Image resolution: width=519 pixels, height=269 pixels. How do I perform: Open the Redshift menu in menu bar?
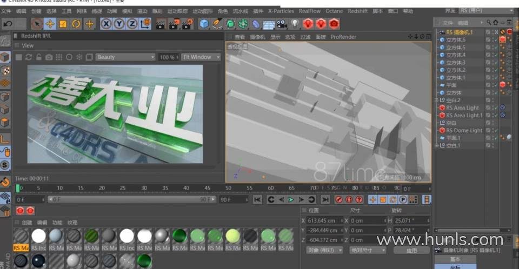(x=357, y=11)
